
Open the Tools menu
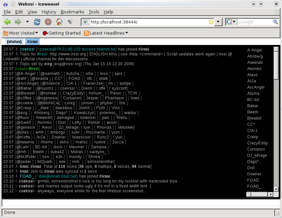94,12
